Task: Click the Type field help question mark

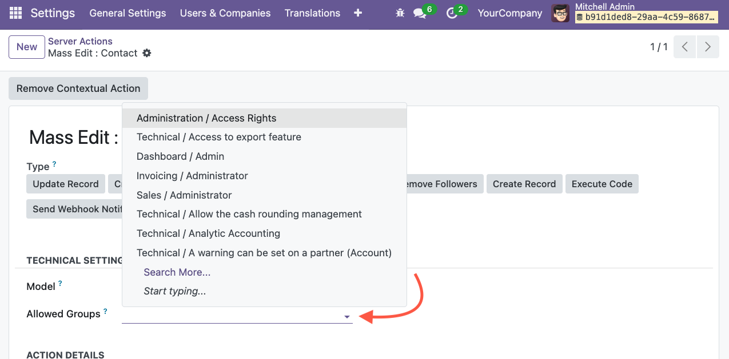Action: click(54, 164)
